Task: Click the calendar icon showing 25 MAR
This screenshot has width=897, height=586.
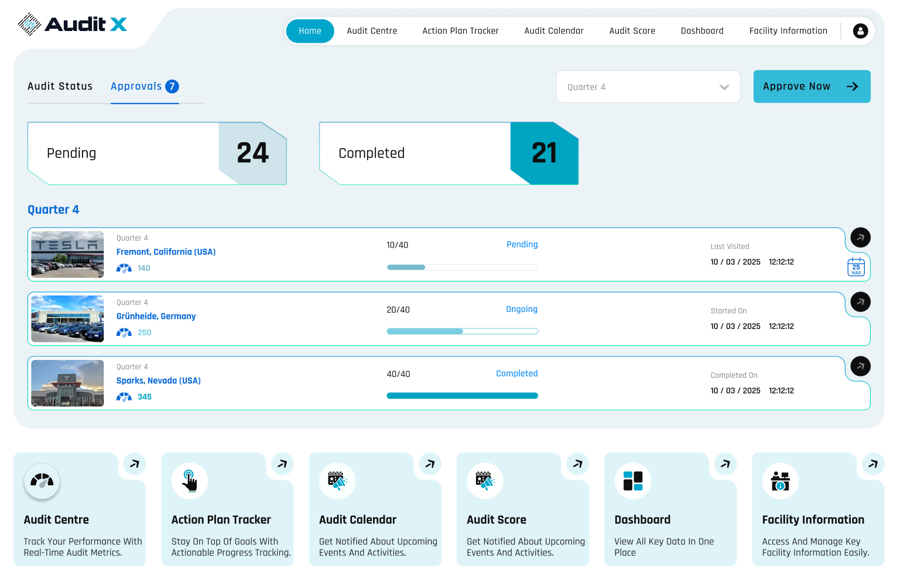Action: [x=856, y=267]
